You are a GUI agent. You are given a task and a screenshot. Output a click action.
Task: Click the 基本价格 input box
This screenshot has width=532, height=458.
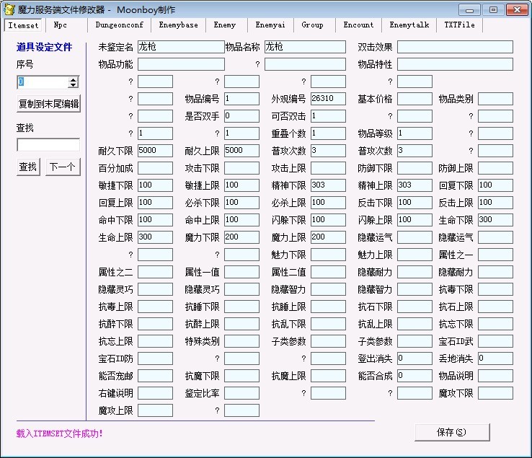[414, 99]
